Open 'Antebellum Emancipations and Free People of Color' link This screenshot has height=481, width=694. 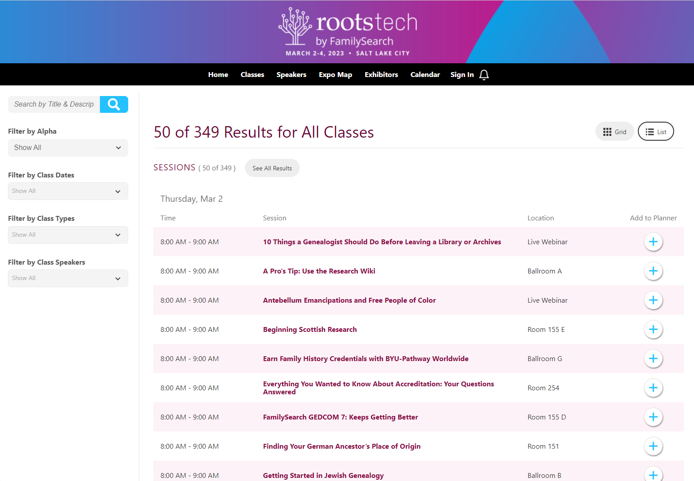click(349, 300)
